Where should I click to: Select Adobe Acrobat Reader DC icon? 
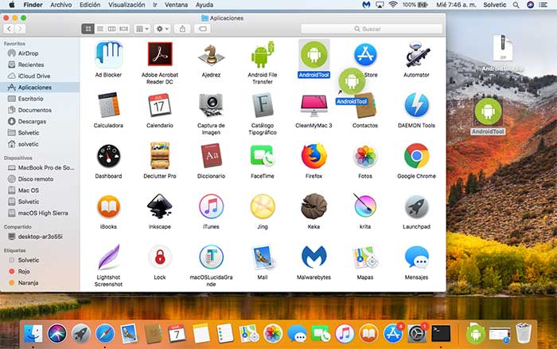point(160,54)
